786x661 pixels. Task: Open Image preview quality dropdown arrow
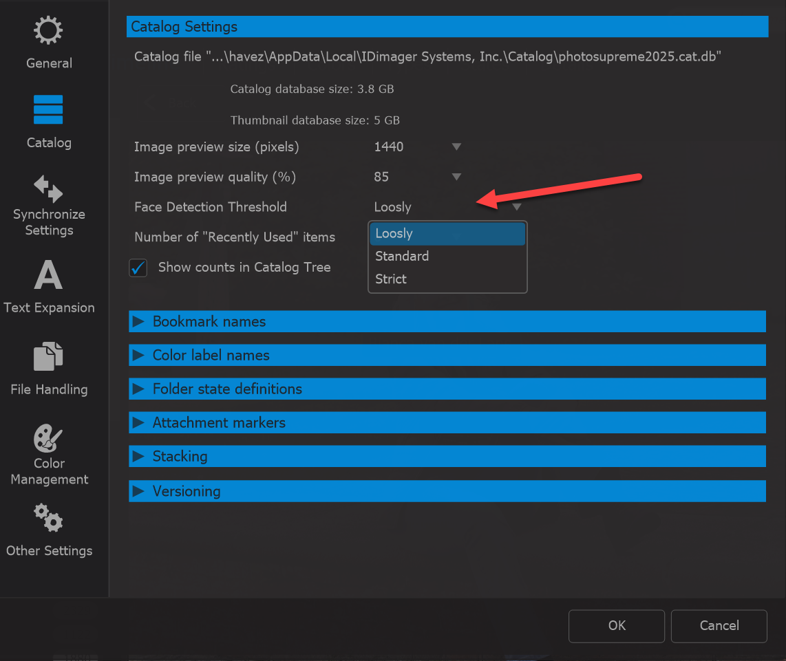pyautogui.click(x=456, y=177)
